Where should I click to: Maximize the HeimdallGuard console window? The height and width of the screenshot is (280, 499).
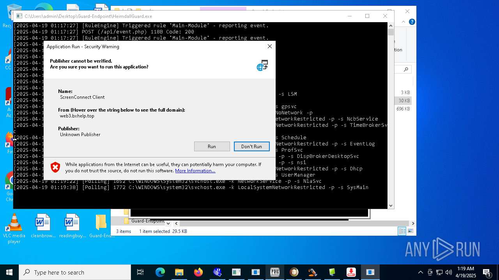pos(367,16)
